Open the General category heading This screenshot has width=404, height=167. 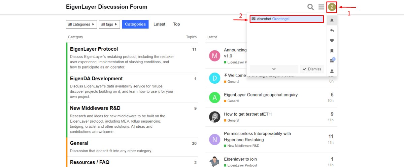[79, 143]
